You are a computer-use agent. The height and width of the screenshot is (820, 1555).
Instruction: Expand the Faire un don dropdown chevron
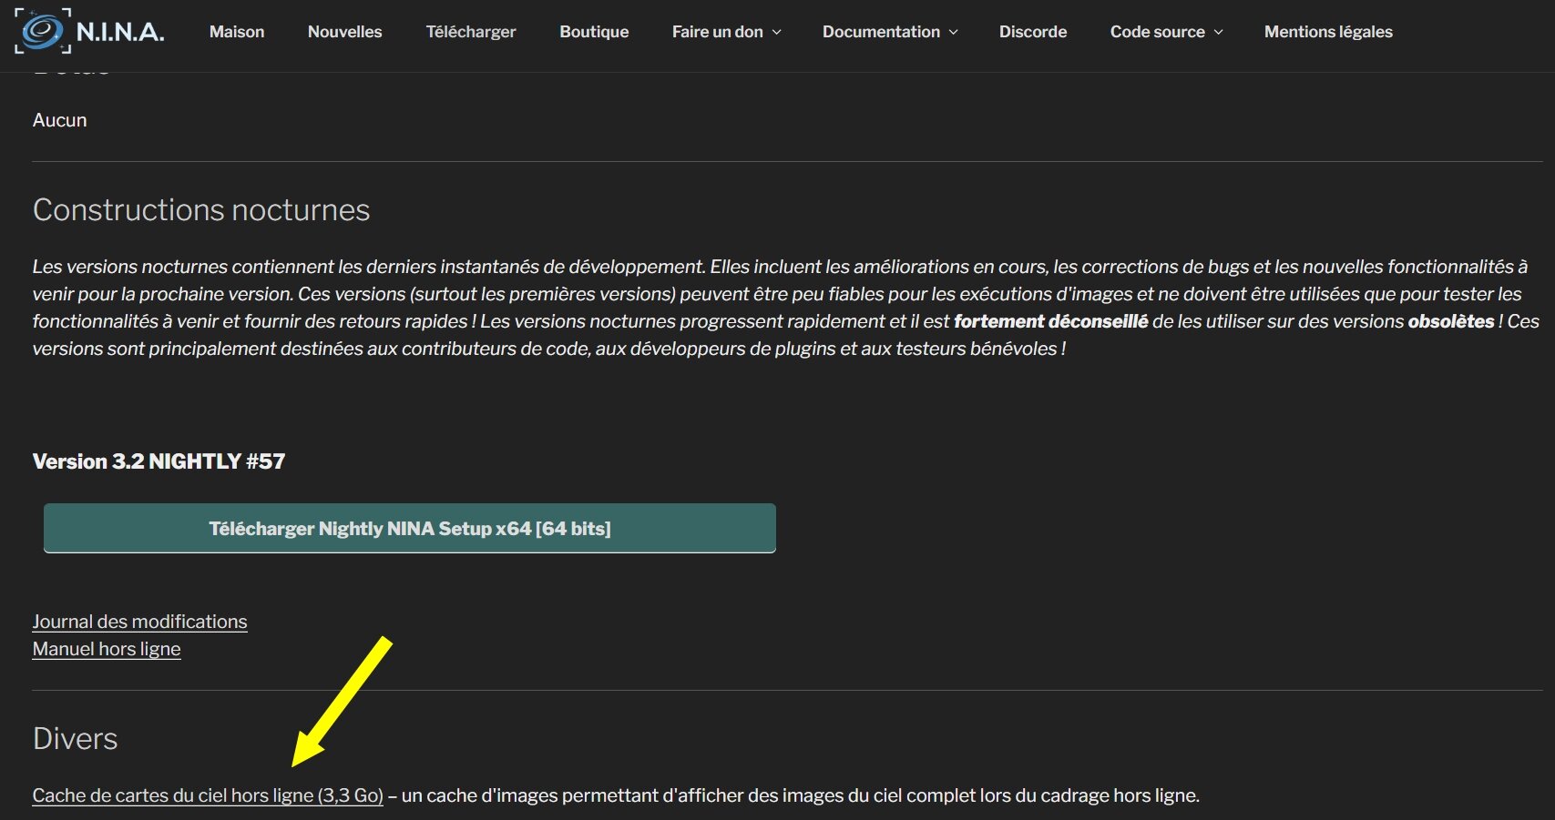777,32
